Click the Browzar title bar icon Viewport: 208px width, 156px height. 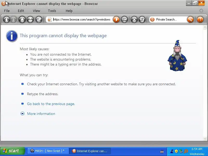pos(3,4)
